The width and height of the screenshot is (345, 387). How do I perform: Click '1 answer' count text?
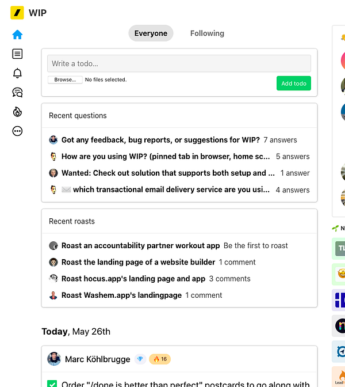(x=295, y=173)
